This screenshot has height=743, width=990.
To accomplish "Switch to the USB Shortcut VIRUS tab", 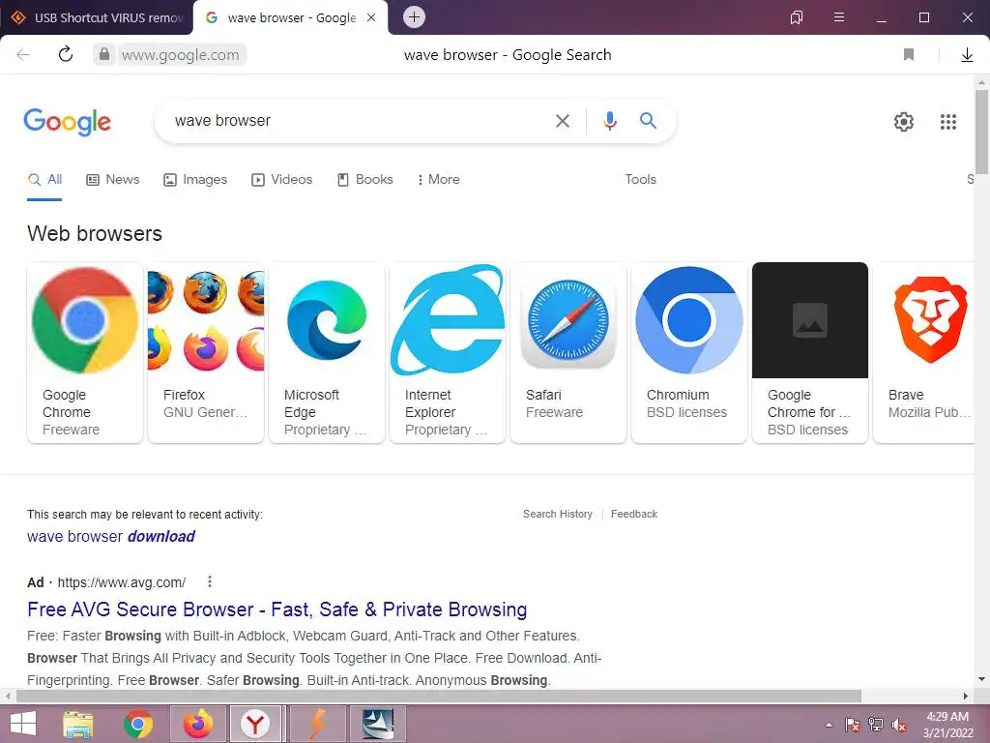I will point(98,17).
